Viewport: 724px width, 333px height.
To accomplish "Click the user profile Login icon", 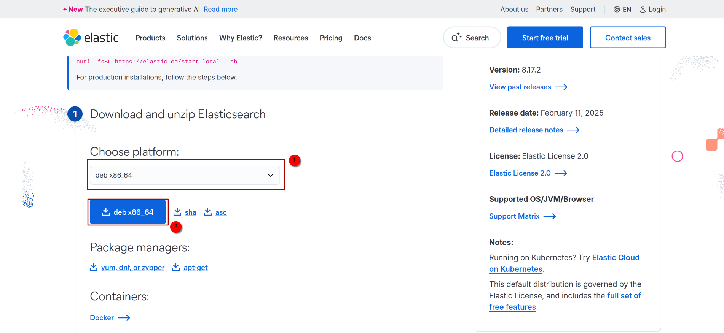I will point(643,10).
